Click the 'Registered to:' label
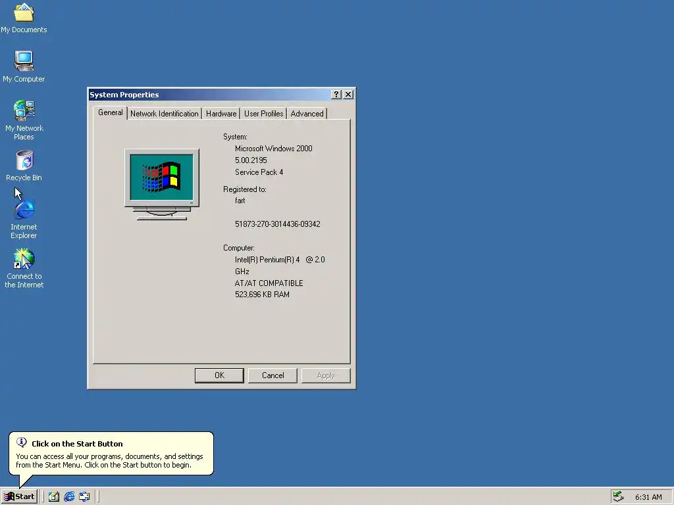 (245, 189)
